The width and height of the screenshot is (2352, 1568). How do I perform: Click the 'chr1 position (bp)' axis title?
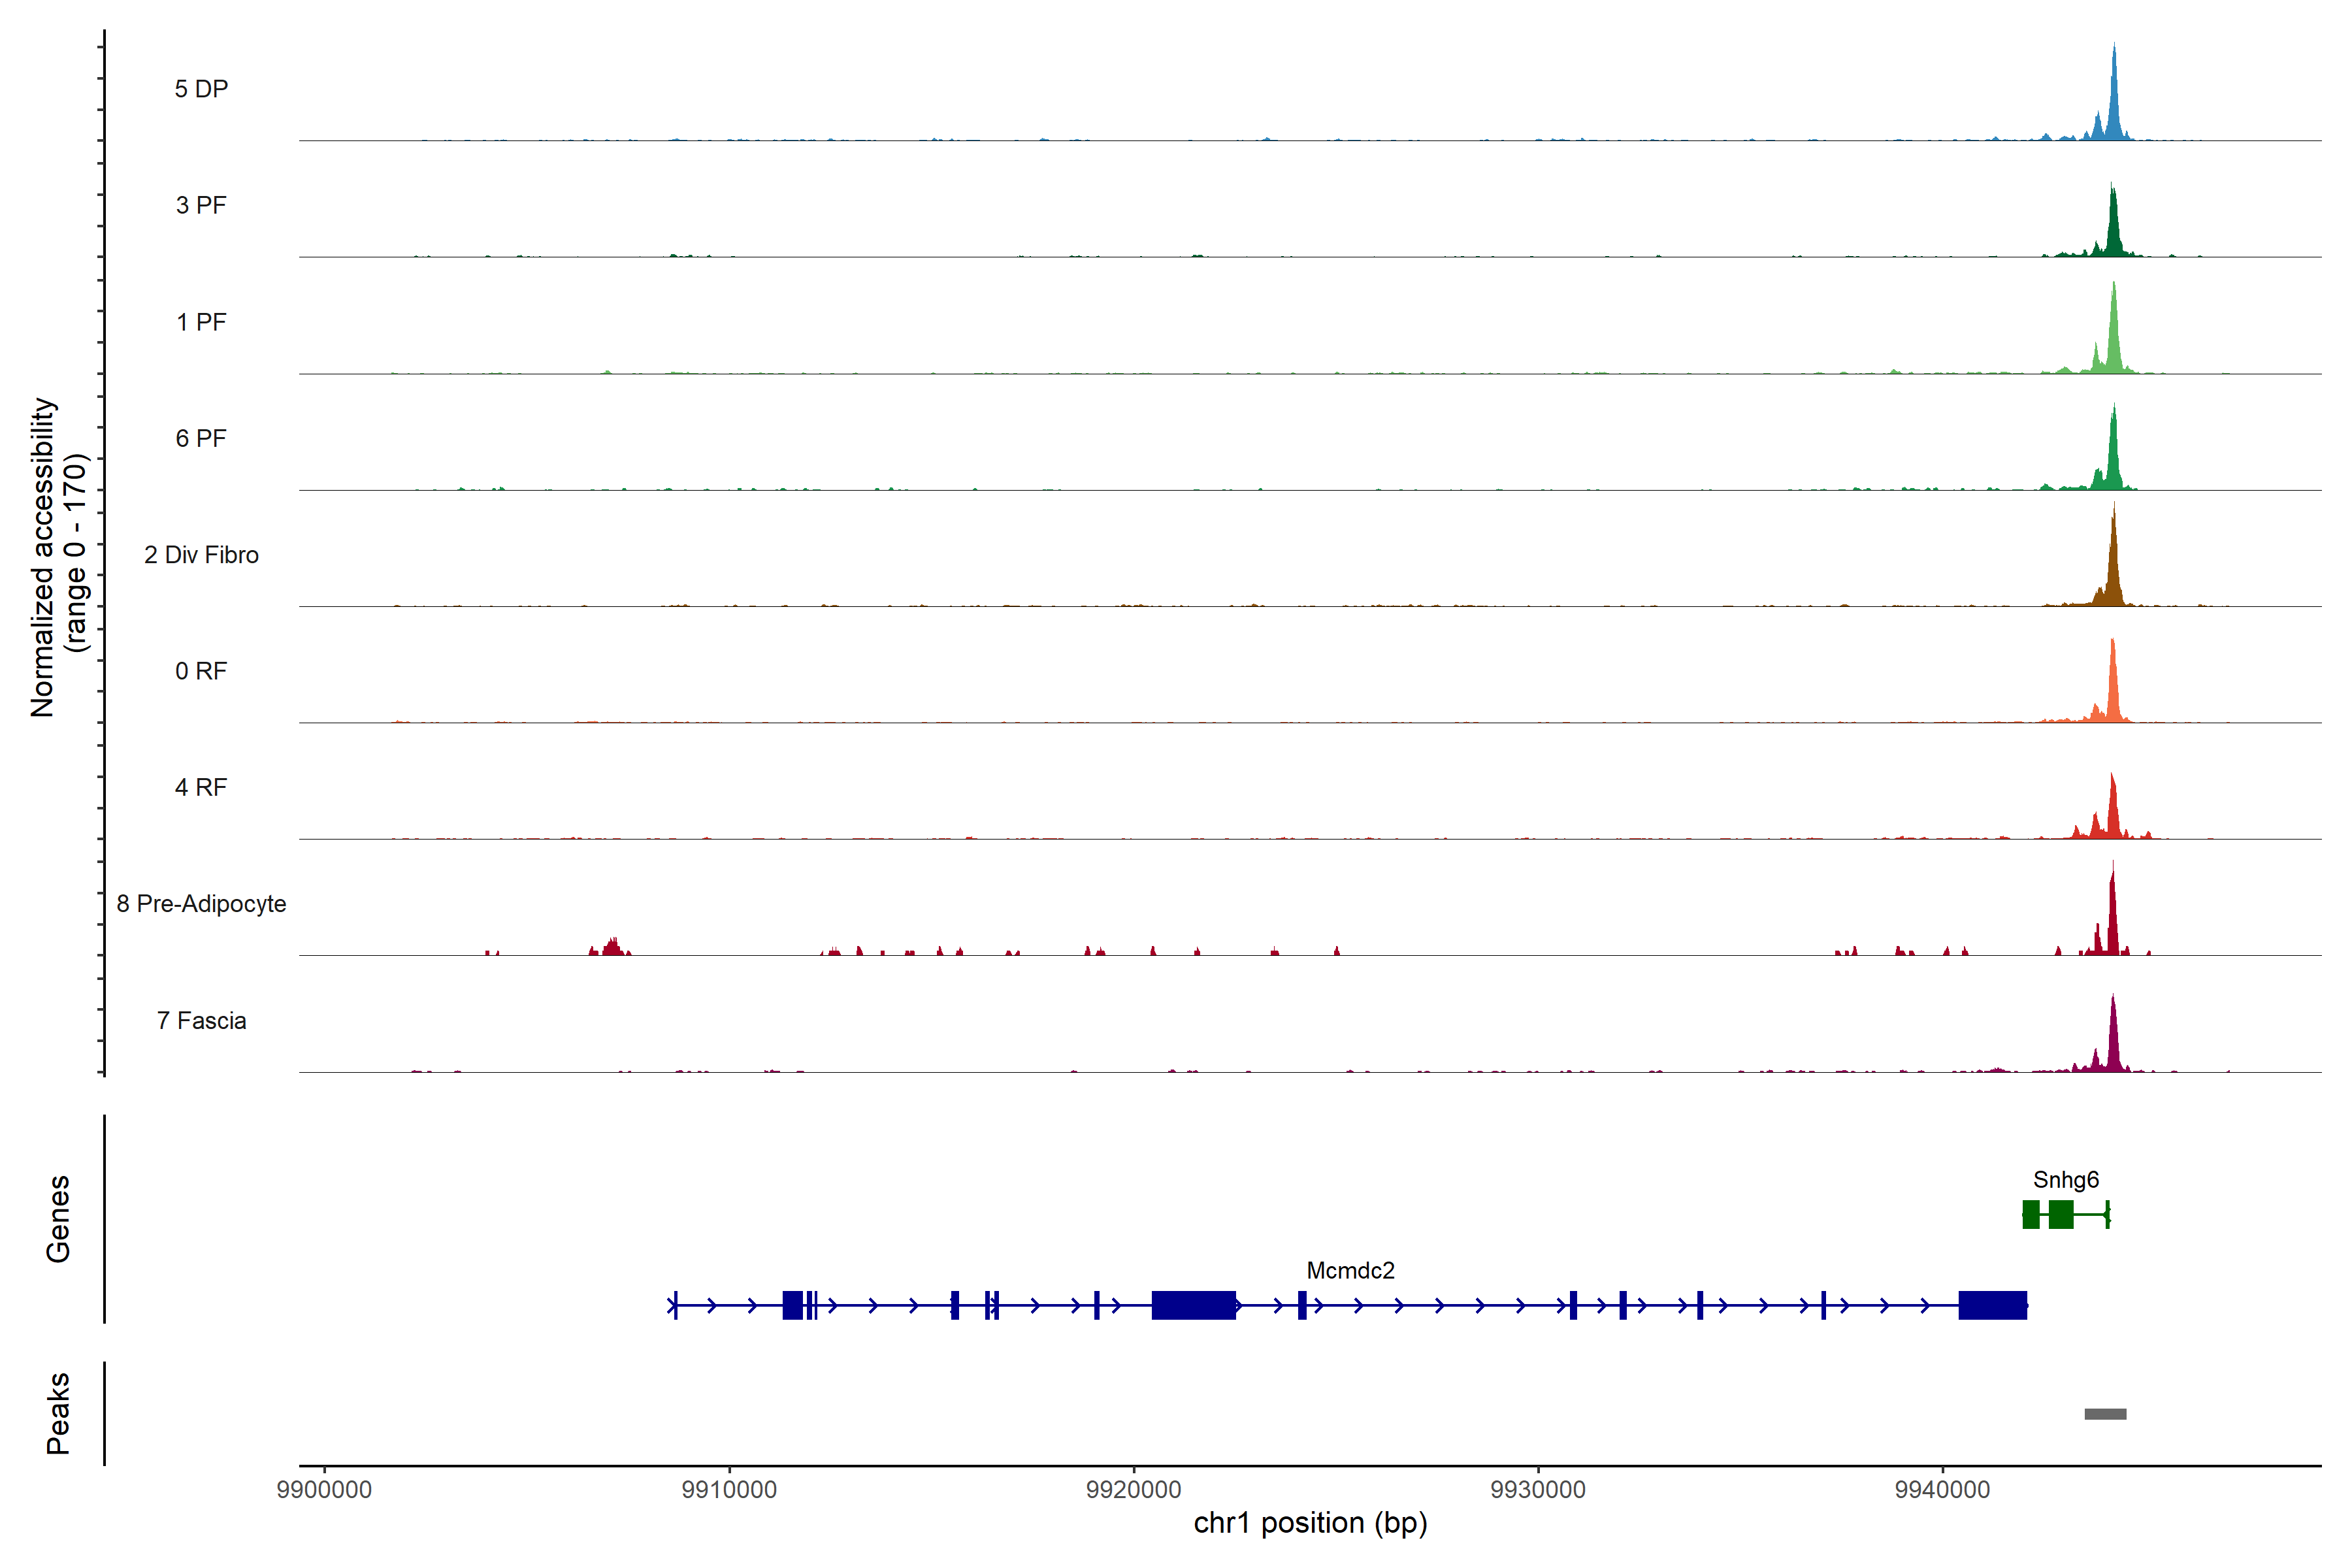pyautogui.click(x=1310, y=1523)
